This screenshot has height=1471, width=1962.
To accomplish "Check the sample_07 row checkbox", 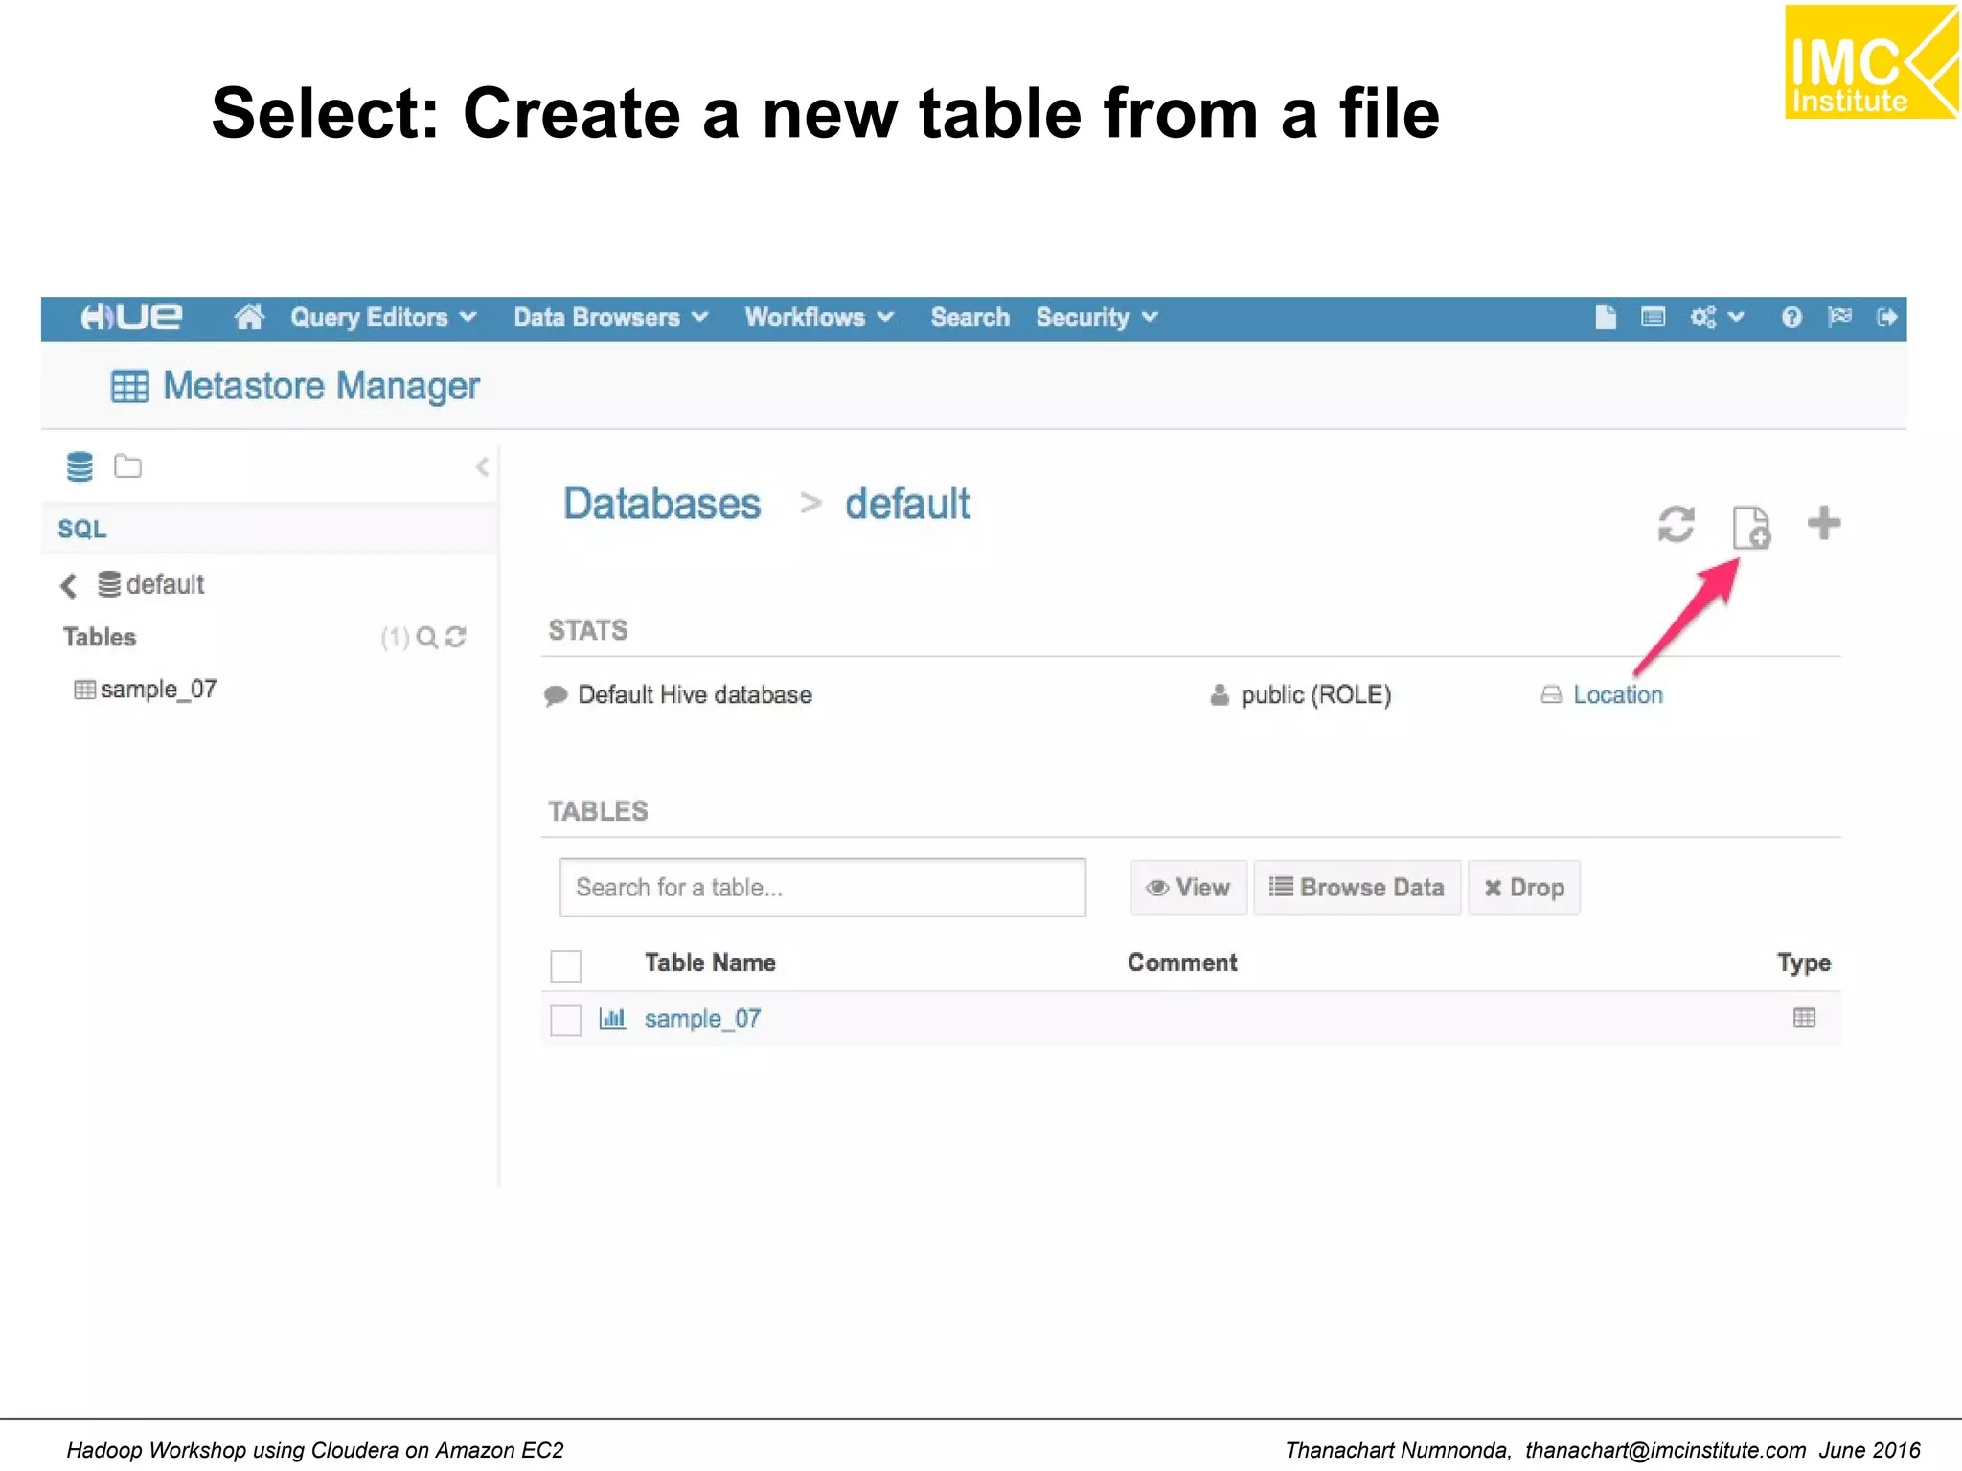I will (565, 1020).
